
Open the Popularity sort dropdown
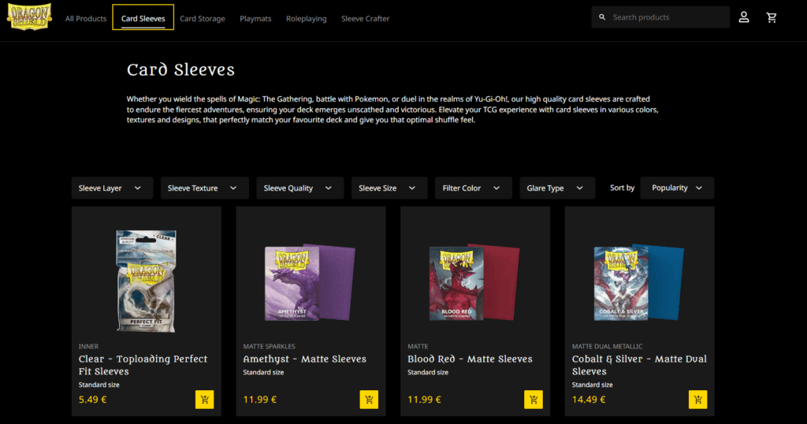pyautogui.click(x=677, y=188)
